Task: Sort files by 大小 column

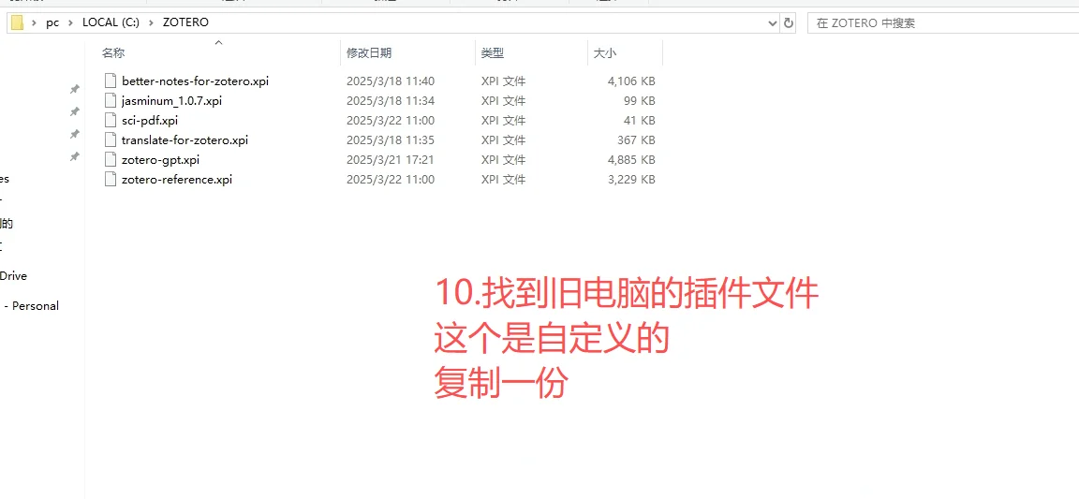Action: pos(605,53)
